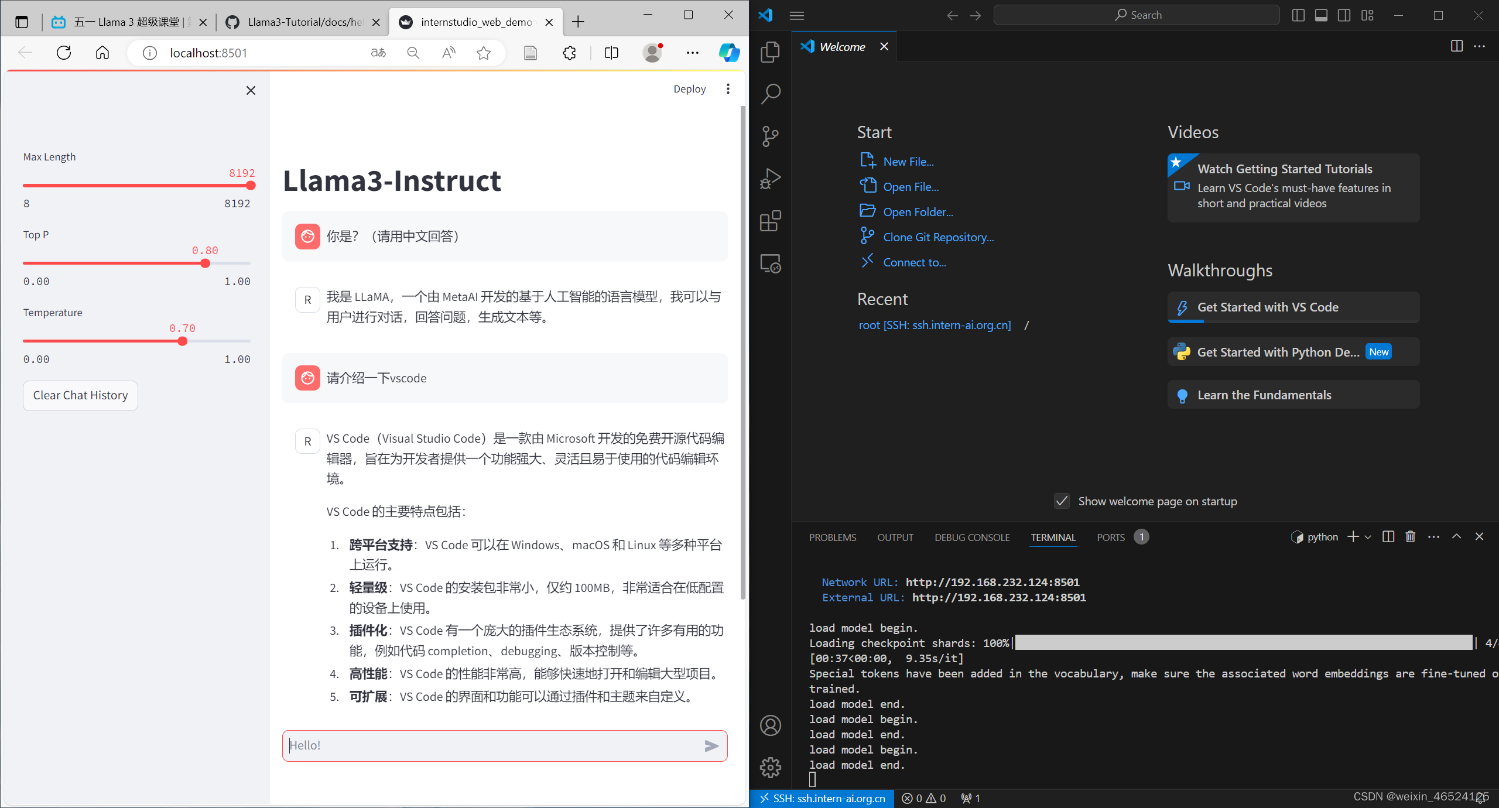This screenshot has height=808, width=1499.
Task: Split the terminal panel
Action: tap(1388, 537)
